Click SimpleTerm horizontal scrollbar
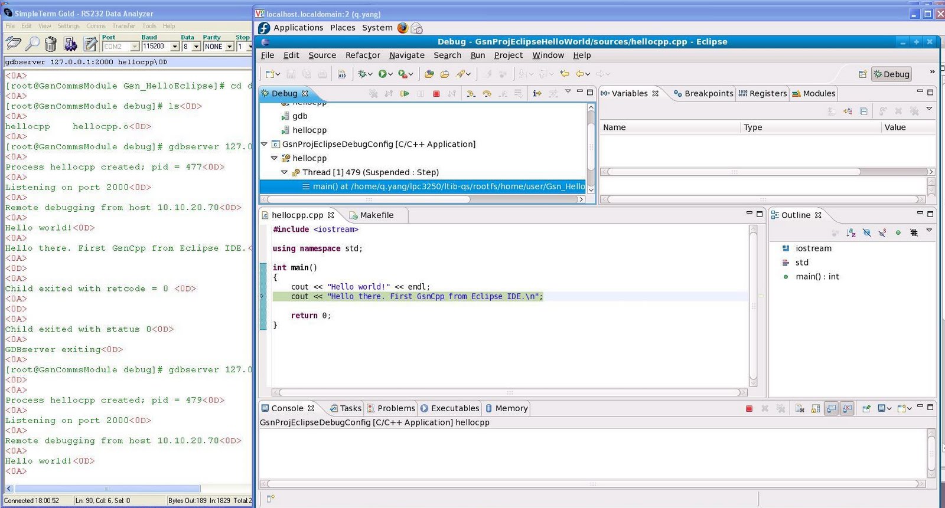Screen dimensions: 945x508 coord(107,489)
